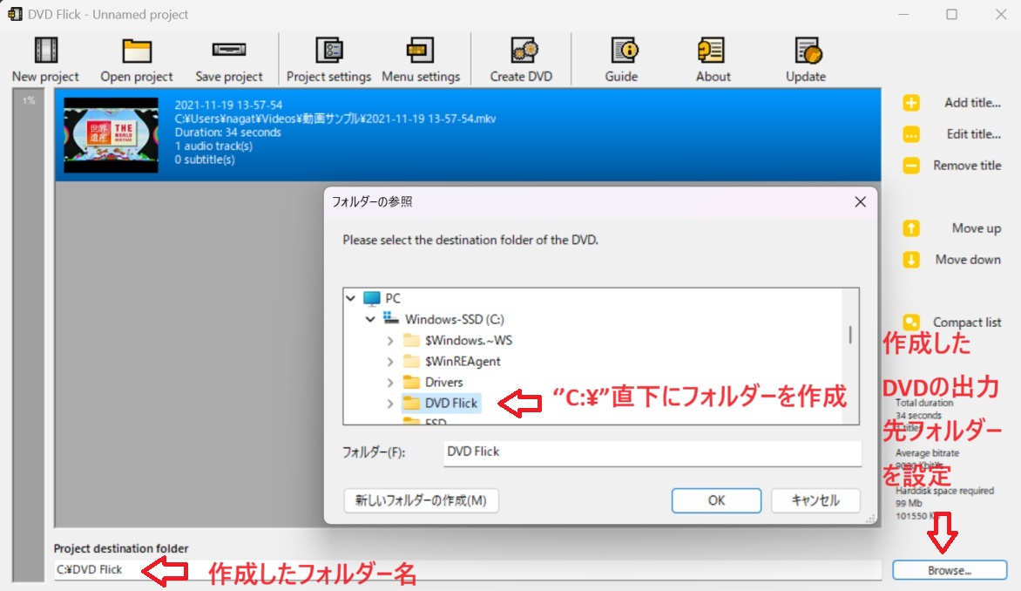
Task: Click the Drivers folder icon
Action: point(411,382)
